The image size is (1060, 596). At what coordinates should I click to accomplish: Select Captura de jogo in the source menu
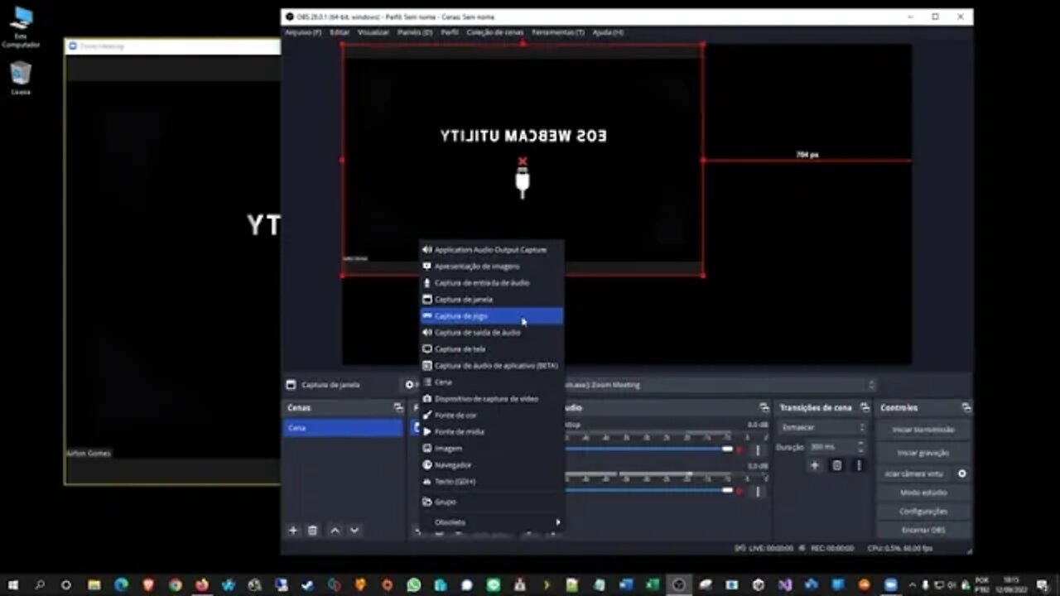coord(491,315)
